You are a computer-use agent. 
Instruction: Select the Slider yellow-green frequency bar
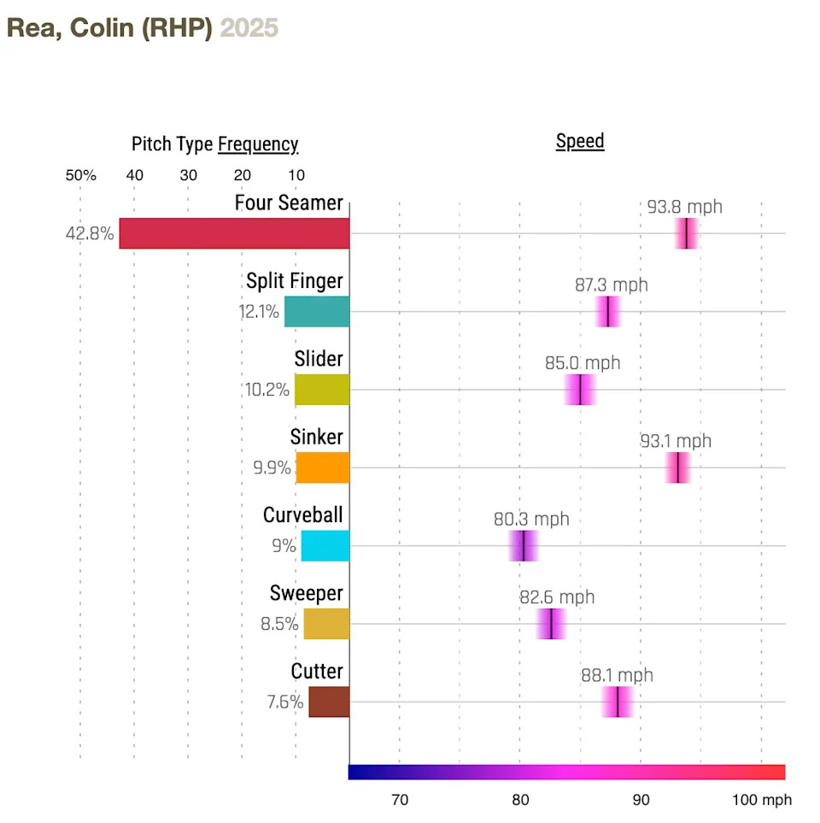coord(322,390)
